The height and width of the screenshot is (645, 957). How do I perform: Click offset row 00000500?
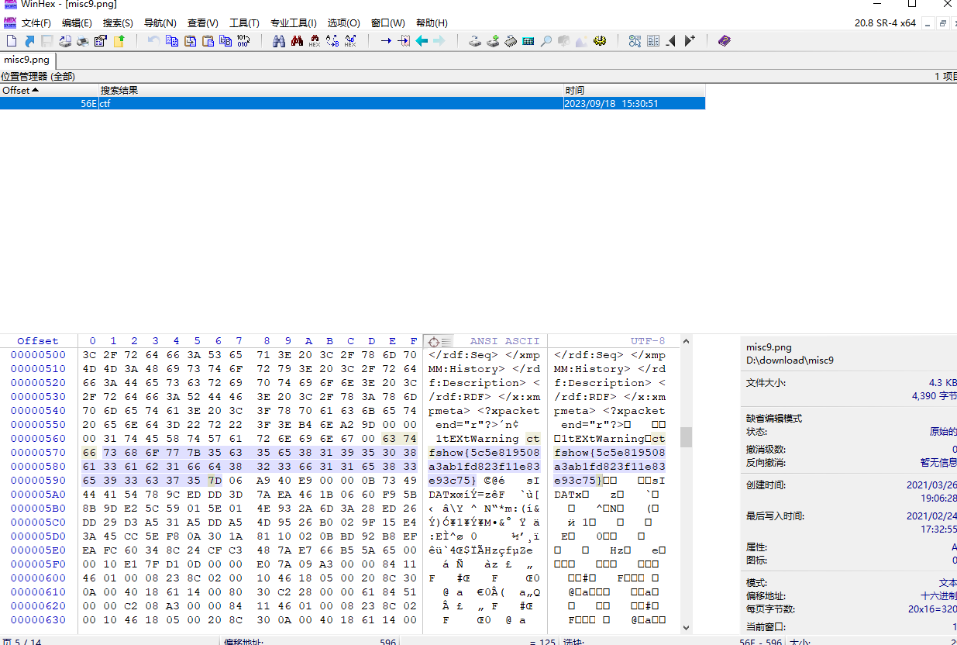38,355
